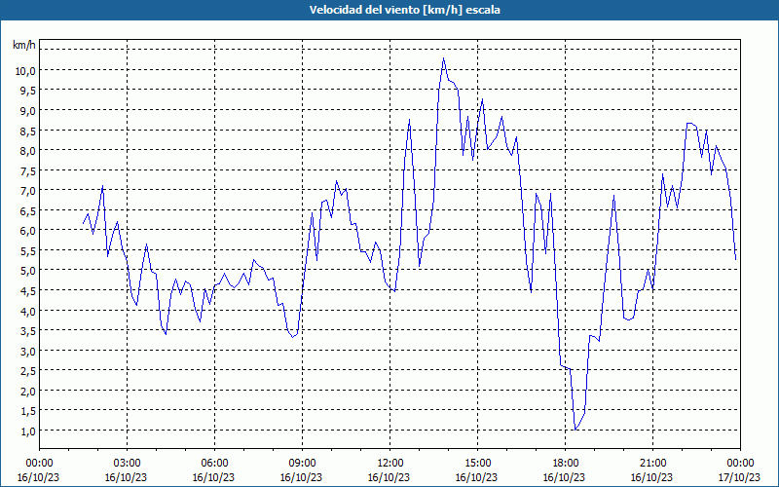
Task: Click the 2,5 y-axis label
Action: click(x=27, y=371)
